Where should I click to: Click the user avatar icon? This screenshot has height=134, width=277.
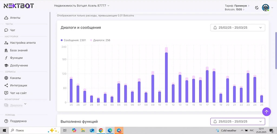[265, 8]
